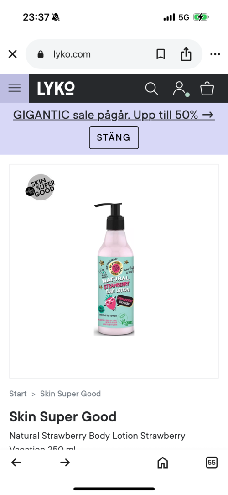This screenshot has width=228, height=495.
Task: Open the tab switcher showing 55 tabs
Action: click(x=212, y=463)
